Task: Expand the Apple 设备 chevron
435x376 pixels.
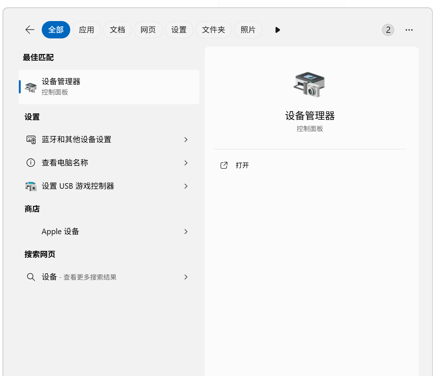Action: point(186,232)
